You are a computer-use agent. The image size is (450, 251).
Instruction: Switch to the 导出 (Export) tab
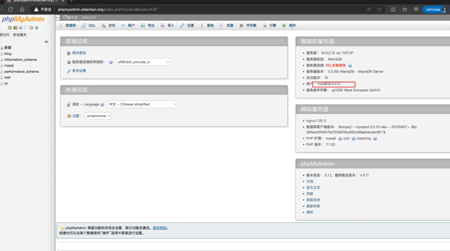pos(148,26)
